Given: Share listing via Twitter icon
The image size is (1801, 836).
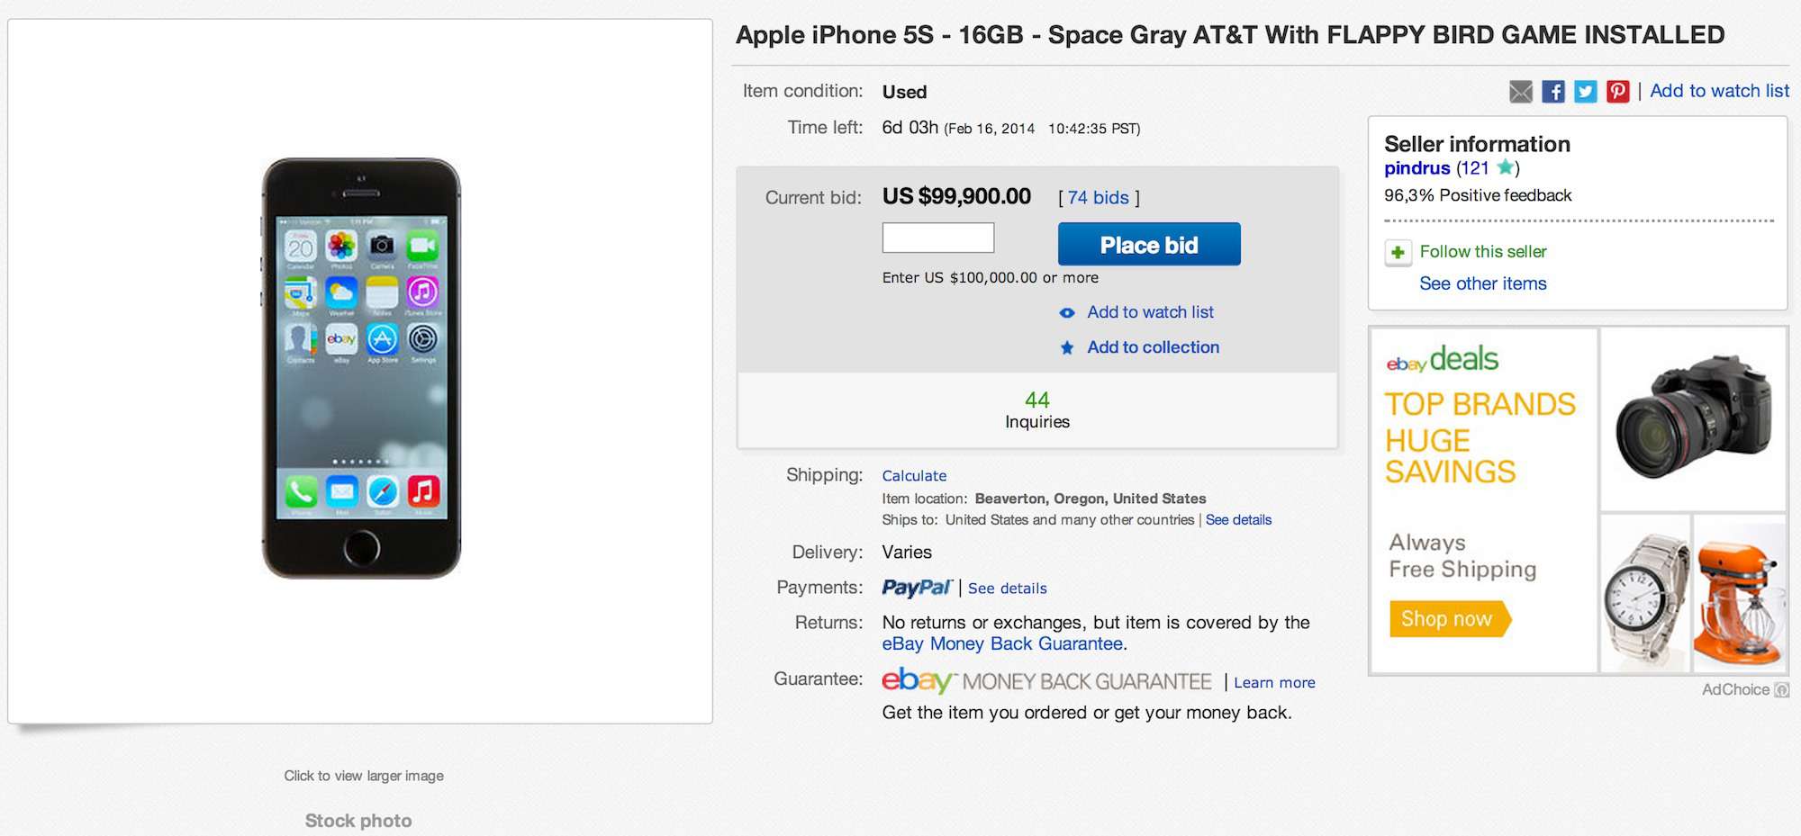Looking at the screenshot, I should tap(1585, 92).
